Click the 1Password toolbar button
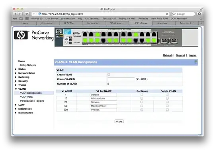The height and width of the screenshot is (152, 215). (x=27, y=14)
